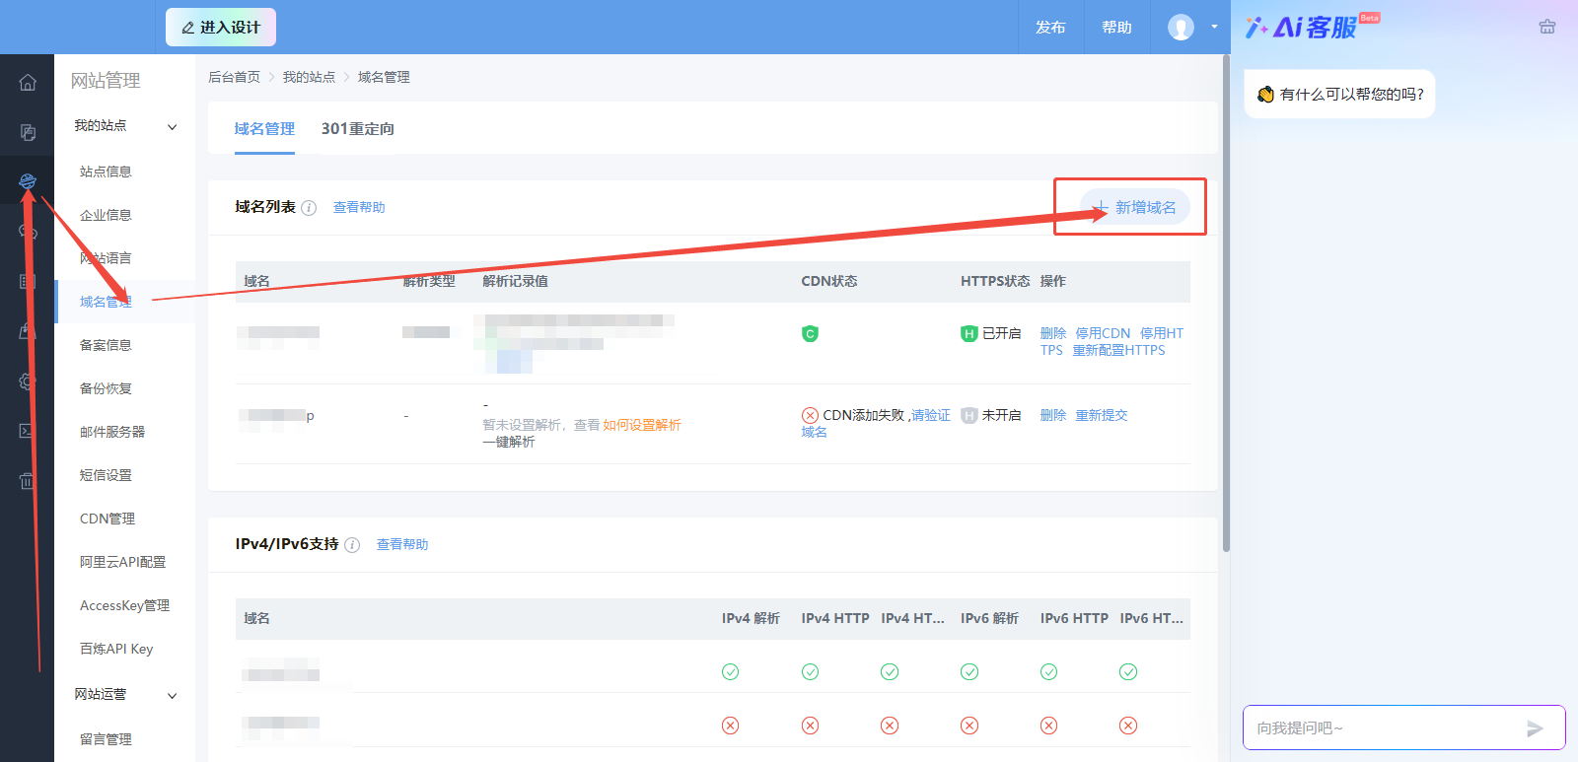Click the red X under IPv4 解析
This screenshot has height=762, width=1578.
pos(730,726)
